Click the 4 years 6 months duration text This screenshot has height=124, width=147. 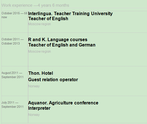pos(53,5)
